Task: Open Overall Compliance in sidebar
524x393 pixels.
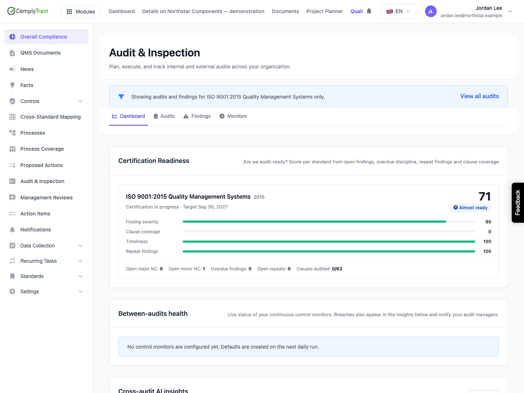Action: pyautogui.click(x=46, y=37)
